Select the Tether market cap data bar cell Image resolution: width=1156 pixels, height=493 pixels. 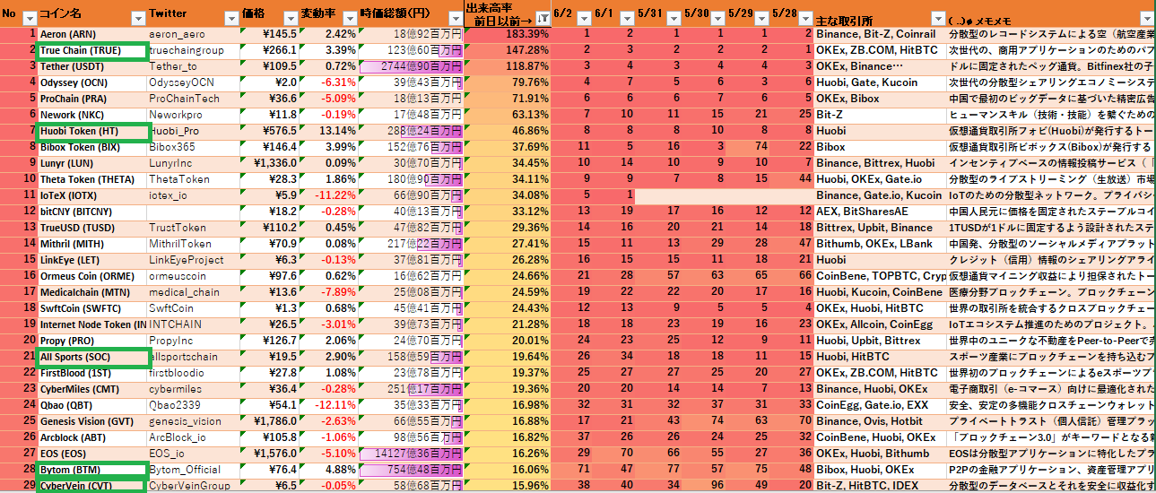pyautogui.click(x=411, y=66)
